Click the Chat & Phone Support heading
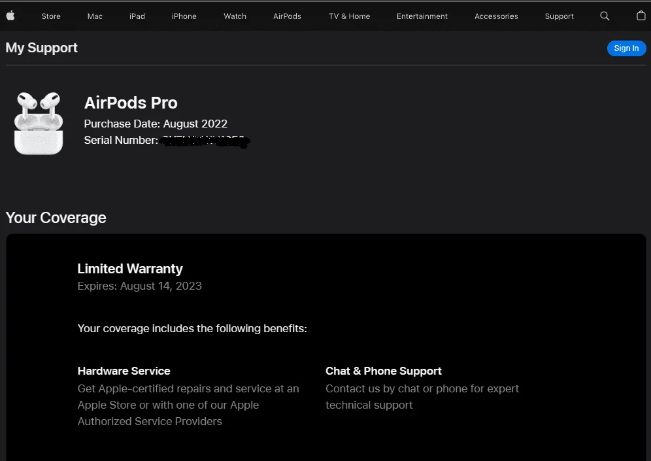Image resolution: width=651 pixels, height=461 pixels. tap(383, 371)
